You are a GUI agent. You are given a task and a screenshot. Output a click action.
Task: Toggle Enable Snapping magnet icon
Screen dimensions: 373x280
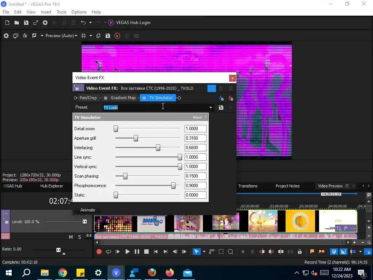334,252
